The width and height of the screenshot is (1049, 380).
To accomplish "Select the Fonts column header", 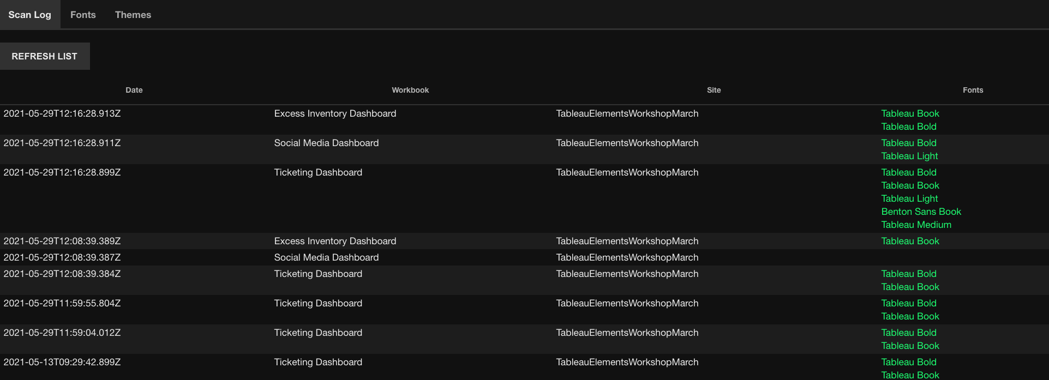I will coord(973,90).
